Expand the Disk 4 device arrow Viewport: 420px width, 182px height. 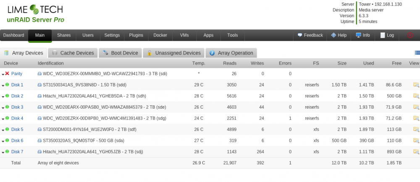[3, 119]
